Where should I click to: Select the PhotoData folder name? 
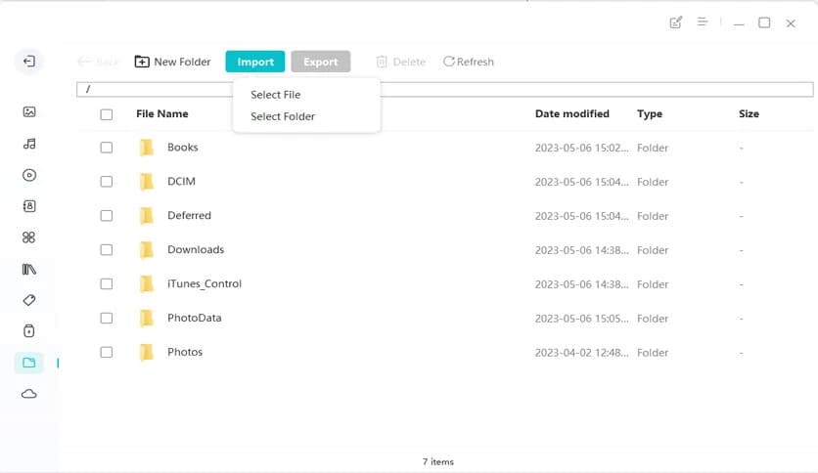[x=195, y=318]
